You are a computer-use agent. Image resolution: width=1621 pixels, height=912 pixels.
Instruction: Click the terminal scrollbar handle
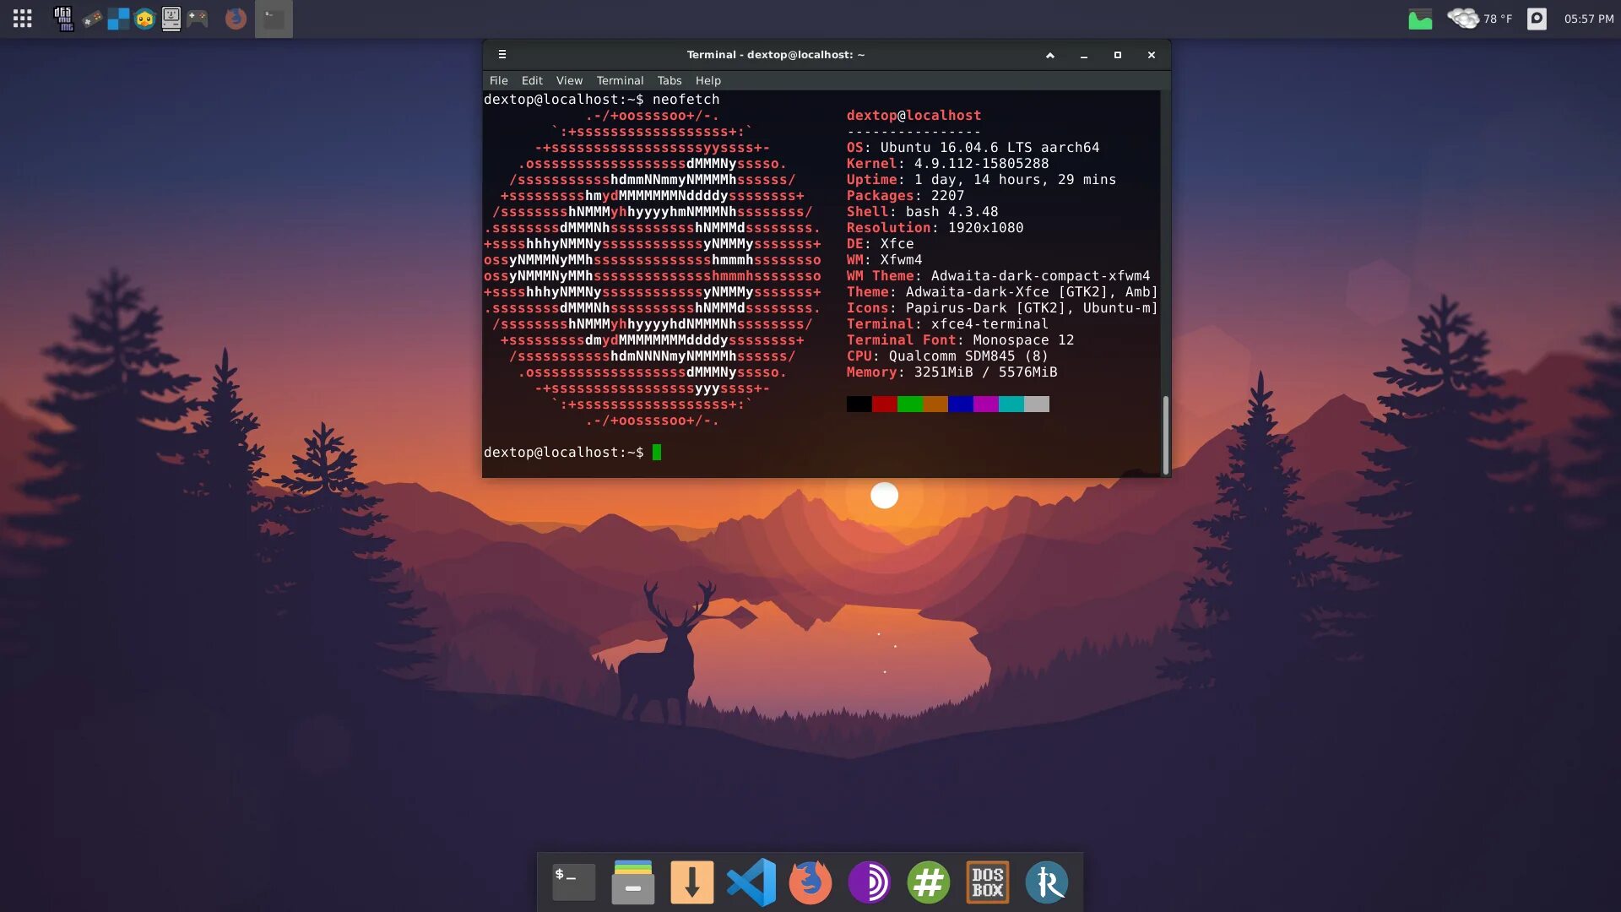[x=1166, y=435]
